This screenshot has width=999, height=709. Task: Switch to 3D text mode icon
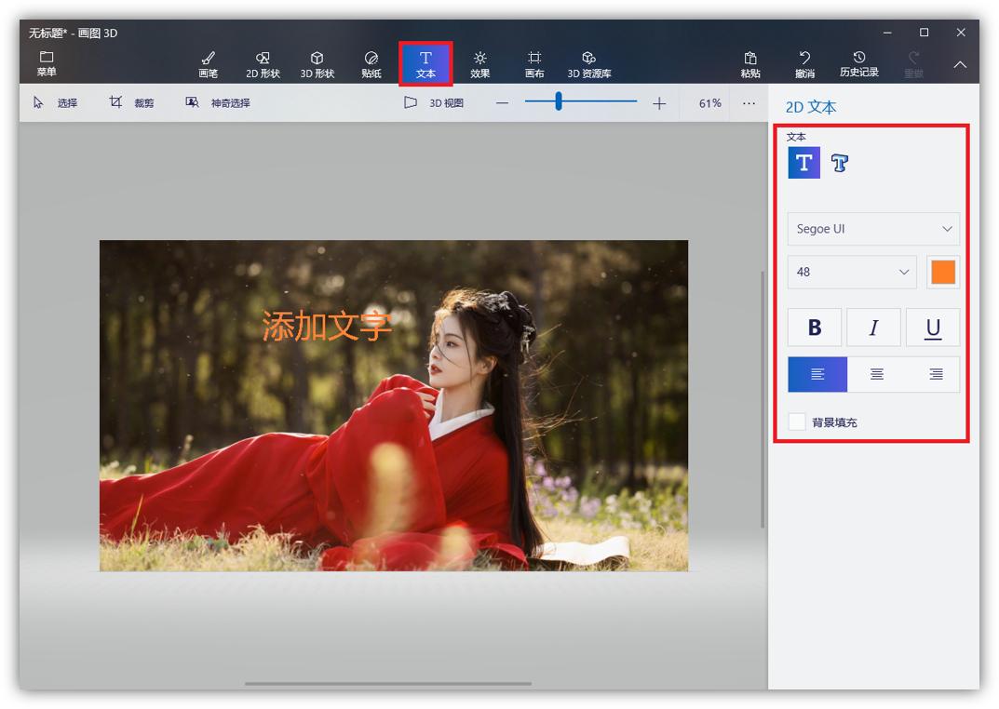click(x=840, y=164)
